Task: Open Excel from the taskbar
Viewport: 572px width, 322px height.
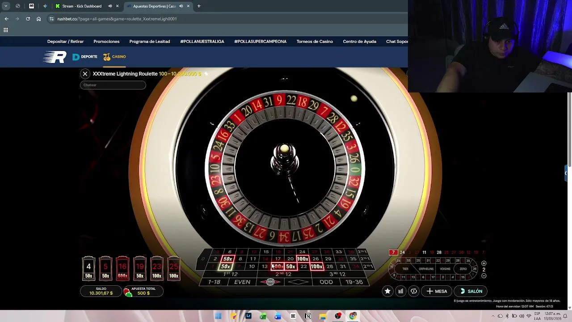Action: [x=263, y=316]
